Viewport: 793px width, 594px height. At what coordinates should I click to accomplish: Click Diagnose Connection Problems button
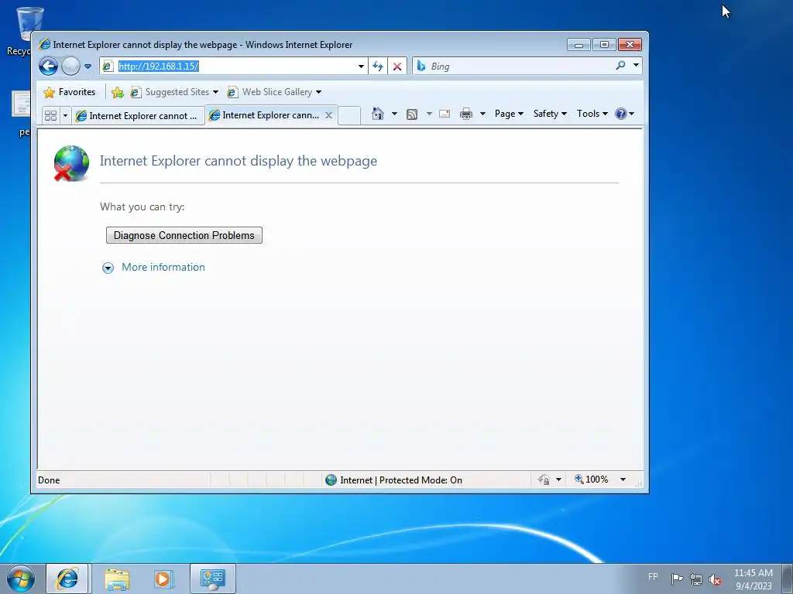pos(184,235)
